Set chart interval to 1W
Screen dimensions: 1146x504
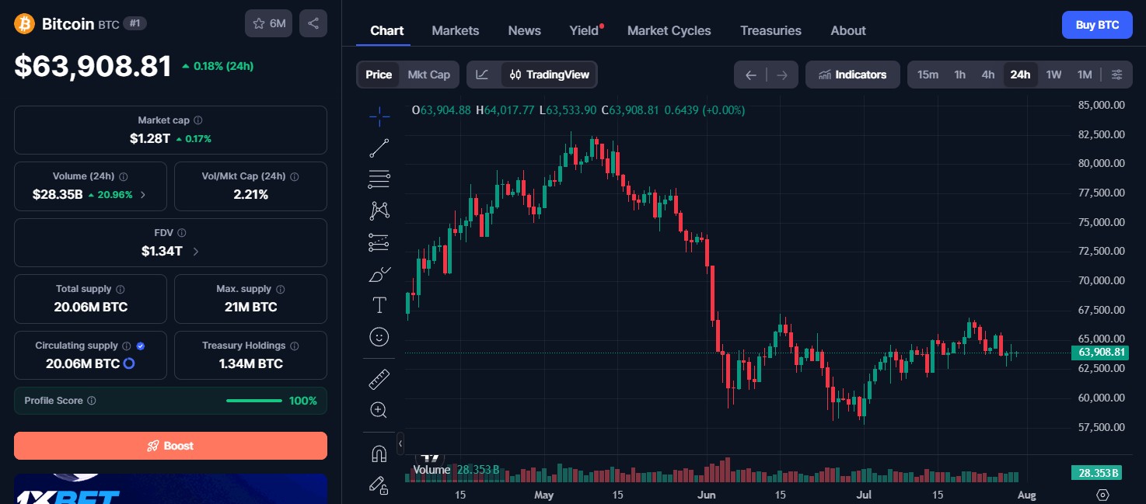tap(1053, 75)
